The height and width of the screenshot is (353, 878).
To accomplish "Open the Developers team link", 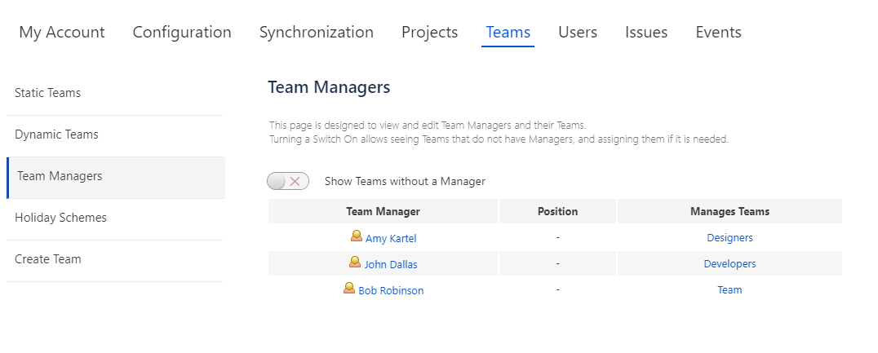I will tap(729, 264).
